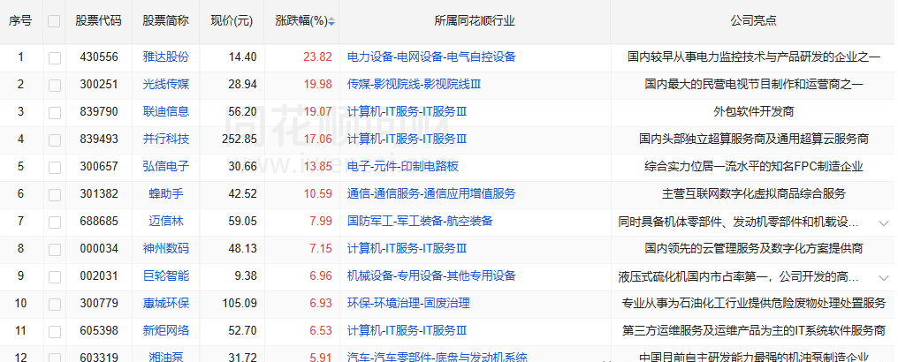Screen dimensions: 898x362
Task: Open industry link 传媒-影视院线-影视院线Ⅲ
Action: pyautogui.click(x=414, y=84)
